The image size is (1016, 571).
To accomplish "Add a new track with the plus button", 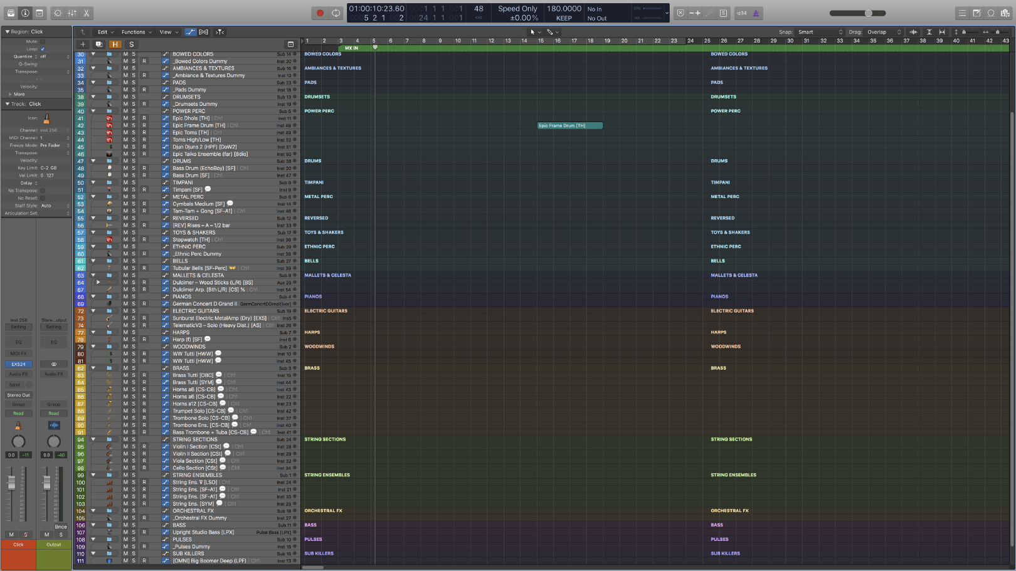I will [83, 44].
